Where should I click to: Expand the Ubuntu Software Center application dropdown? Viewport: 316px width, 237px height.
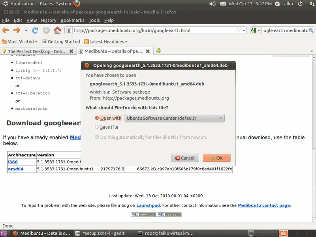click(x=175, y=118)
